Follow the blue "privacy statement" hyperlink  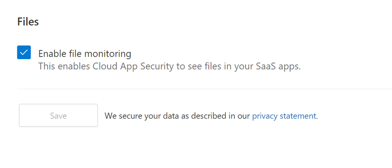284,116
